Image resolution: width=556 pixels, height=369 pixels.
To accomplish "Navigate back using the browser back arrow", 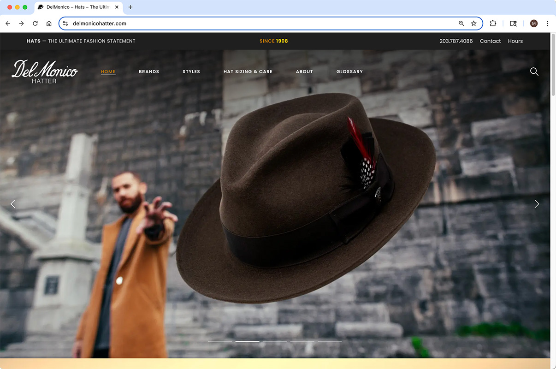I will (x=7, y=23).
